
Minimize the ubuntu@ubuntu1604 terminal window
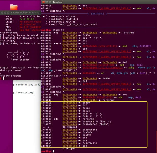(5, 13)
